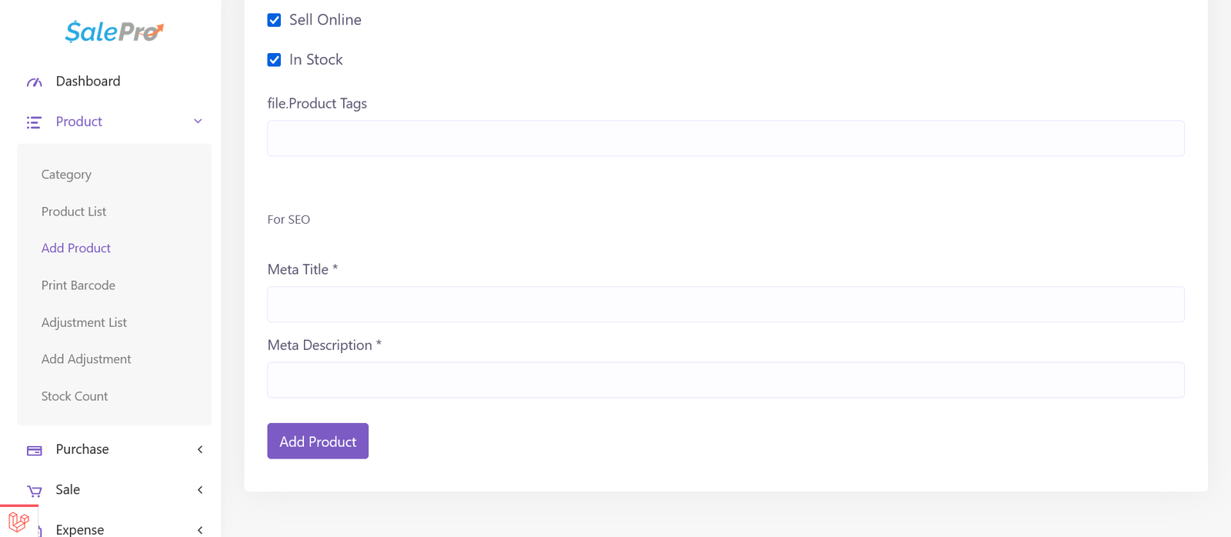1231x537 pixels.
Task: Open the Laravel debug bar icon
Action: [x=18, y=522]
